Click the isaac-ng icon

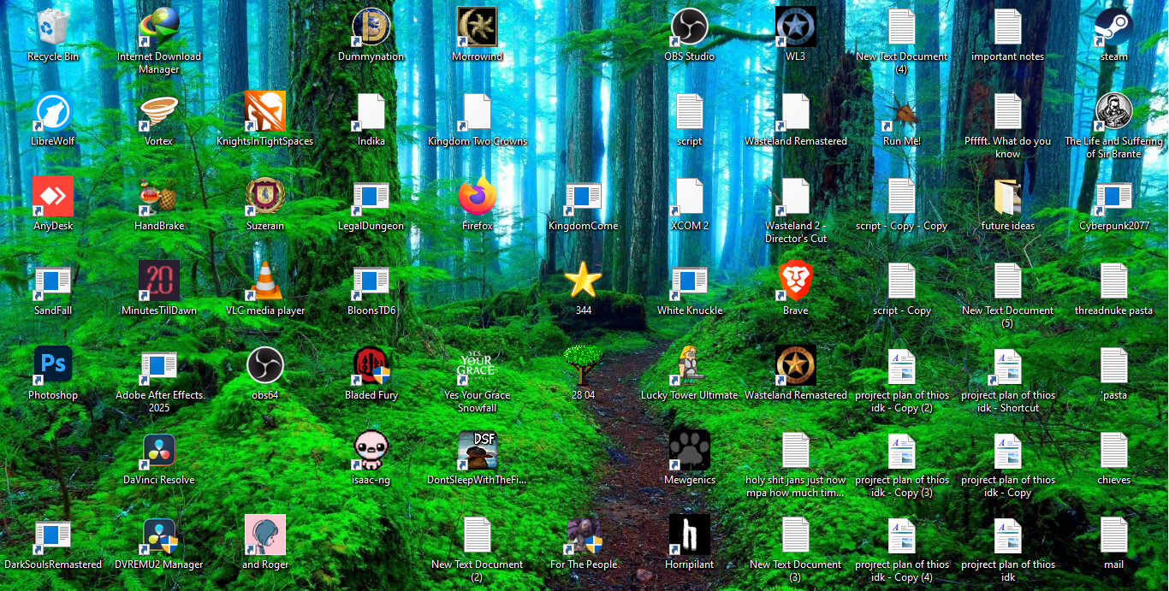(x=371, y=450)
